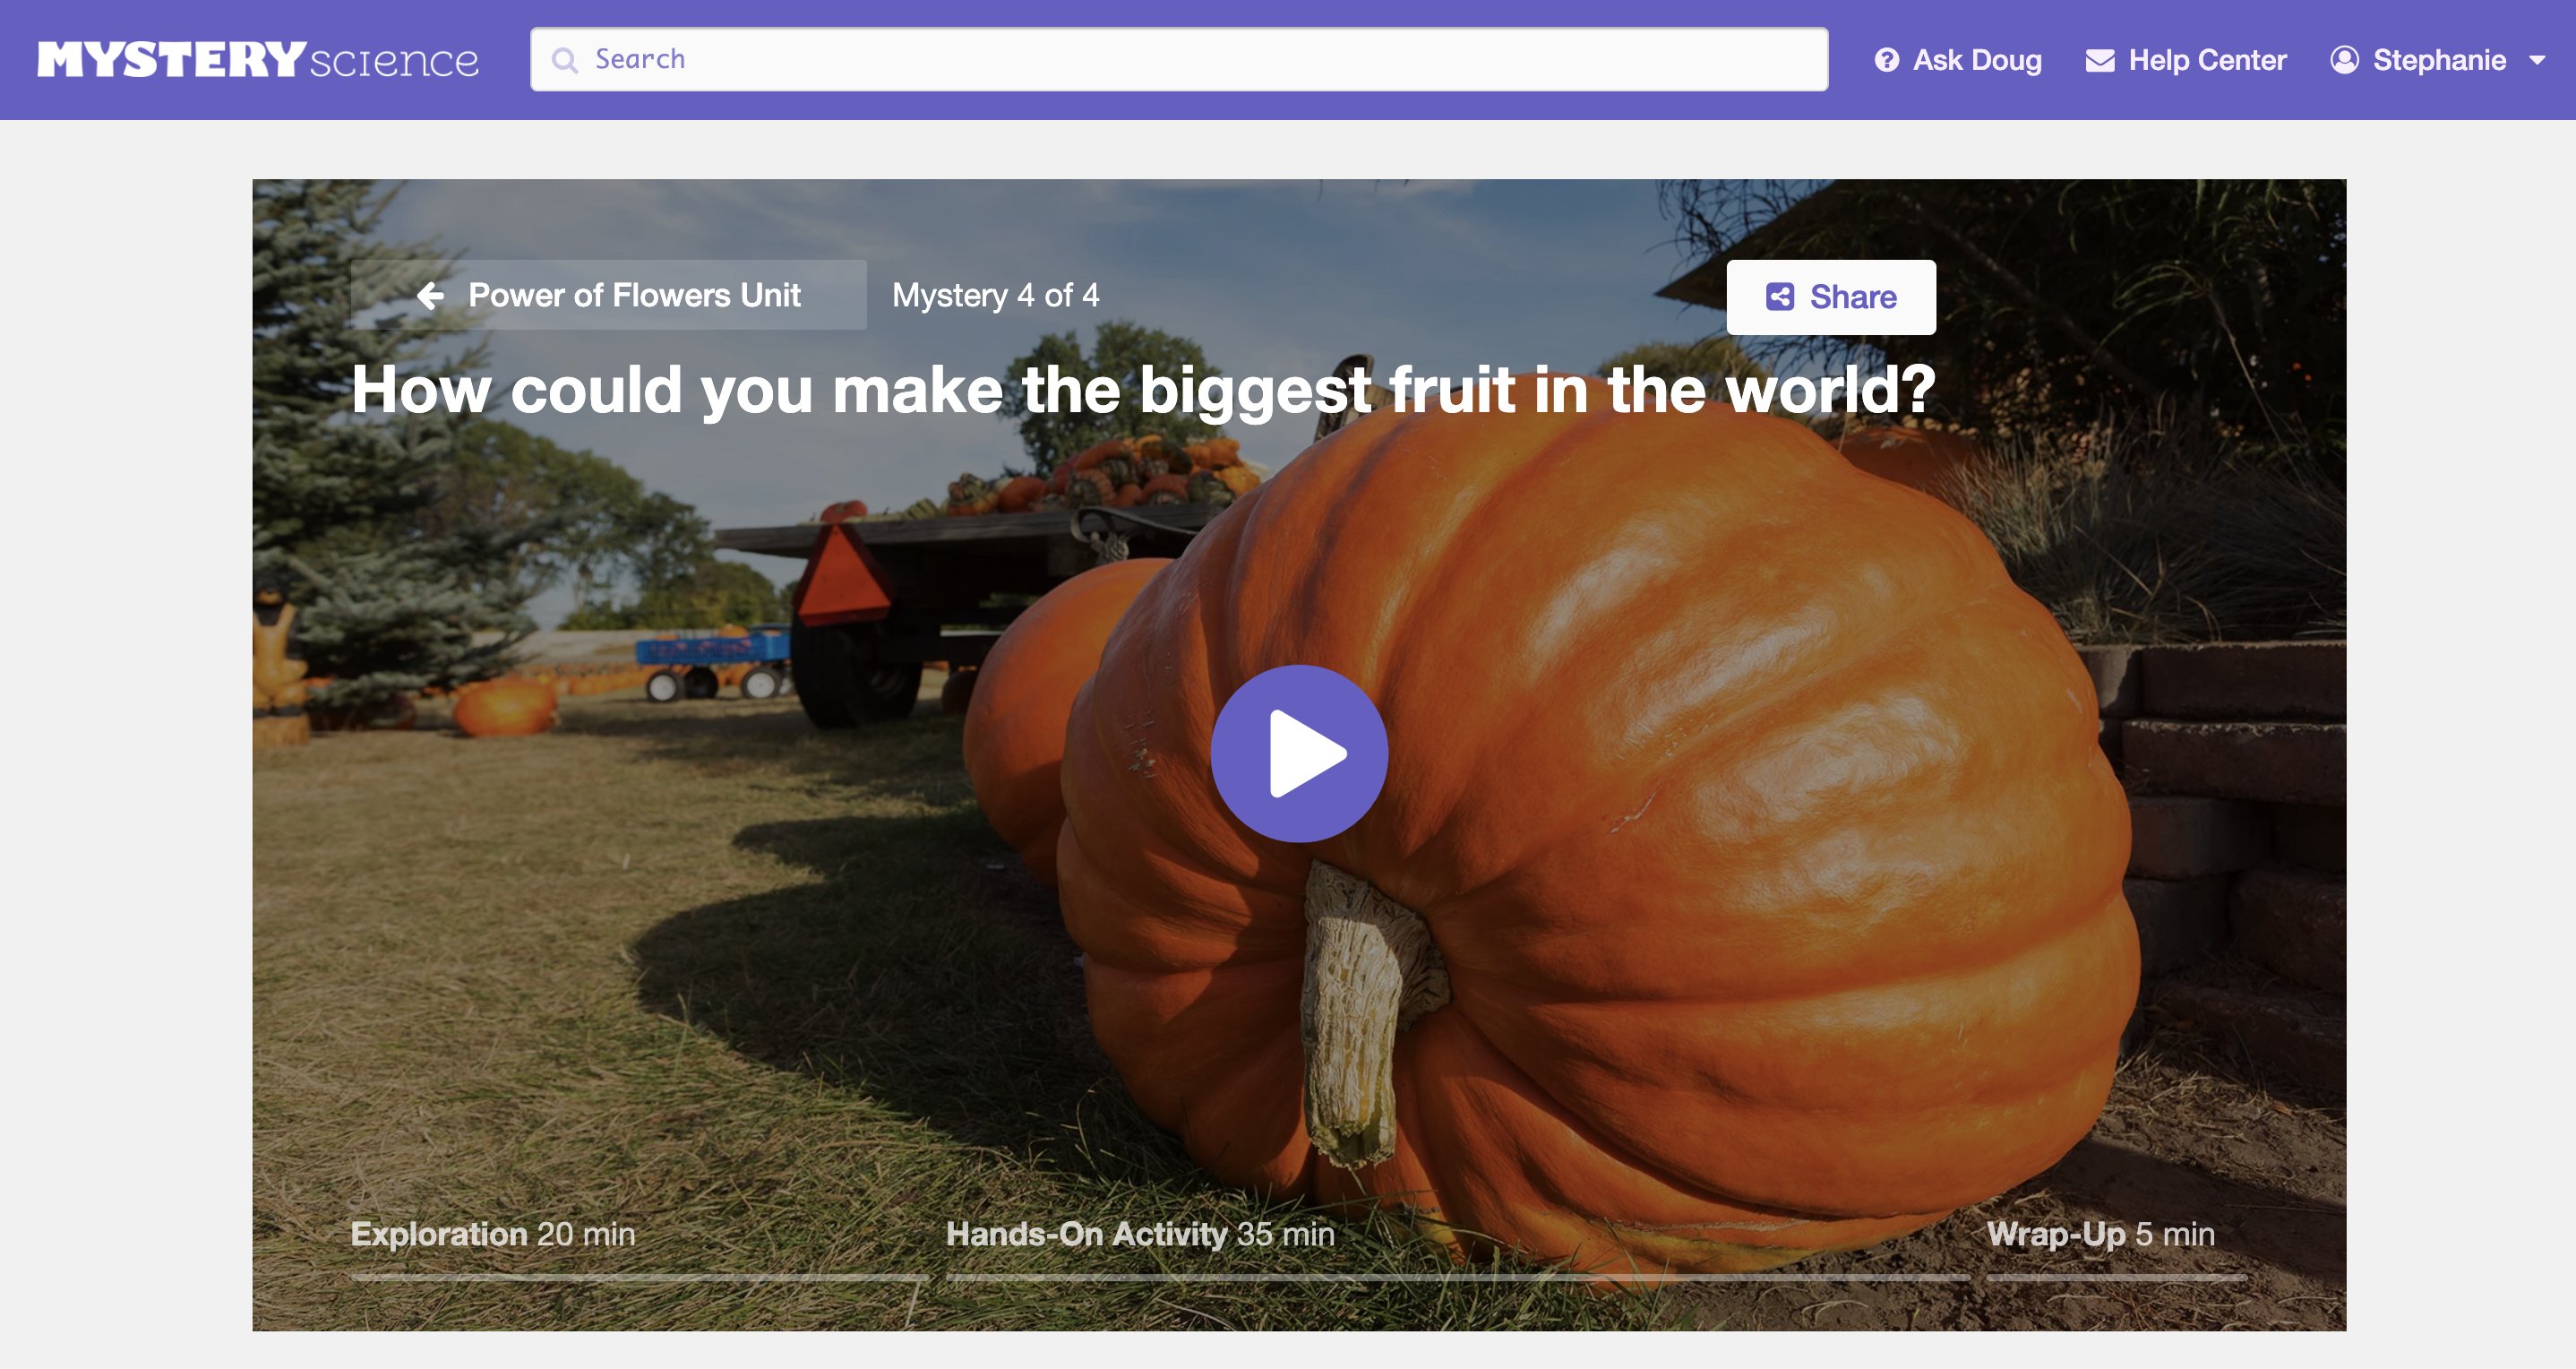Screen dimensions: 2576x1369
Task: Click the user profile avatar icon
Action: pos(2344,60)
